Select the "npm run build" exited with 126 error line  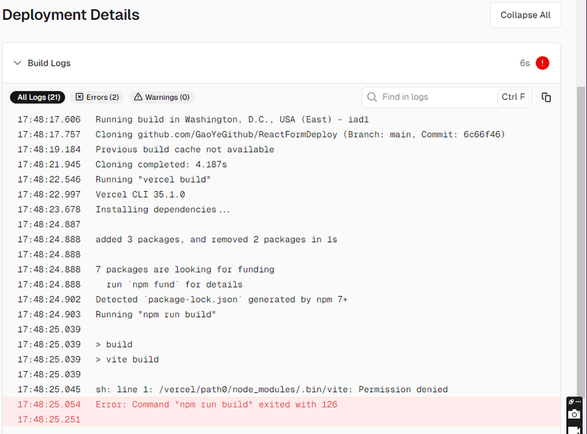(x=216, y=404)
